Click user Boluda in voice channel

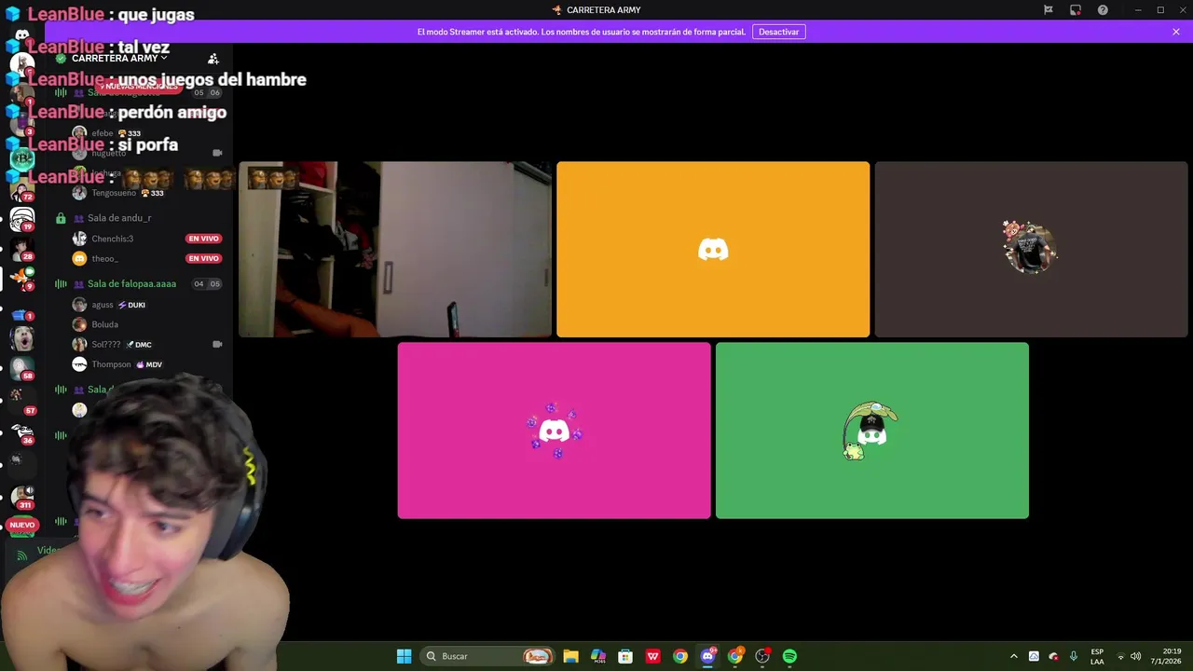[104, 324]
